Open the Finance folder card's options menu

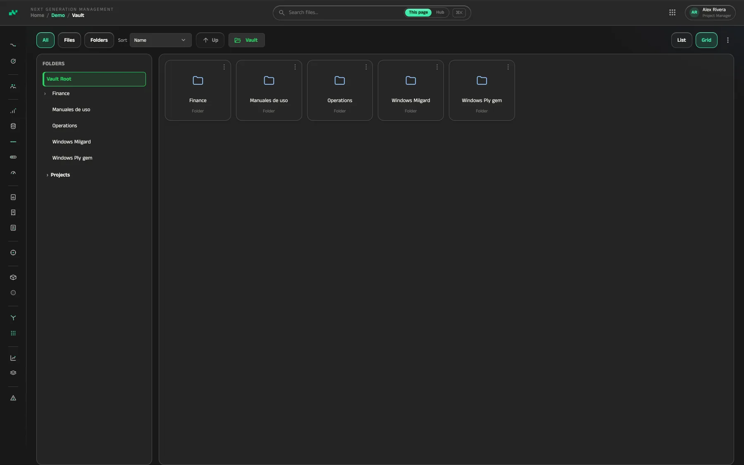point(224,67)
